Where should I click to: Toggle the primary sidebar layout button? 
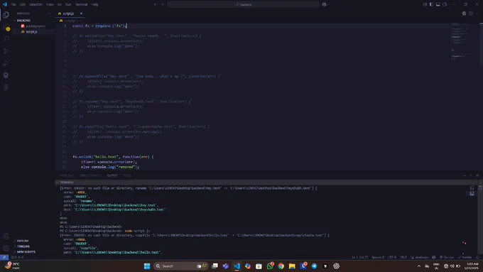pos(431,4)
